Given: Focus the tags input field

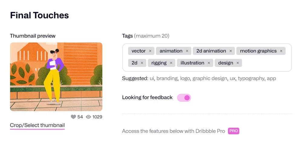Looking at the screenshot, I should 266,63.
